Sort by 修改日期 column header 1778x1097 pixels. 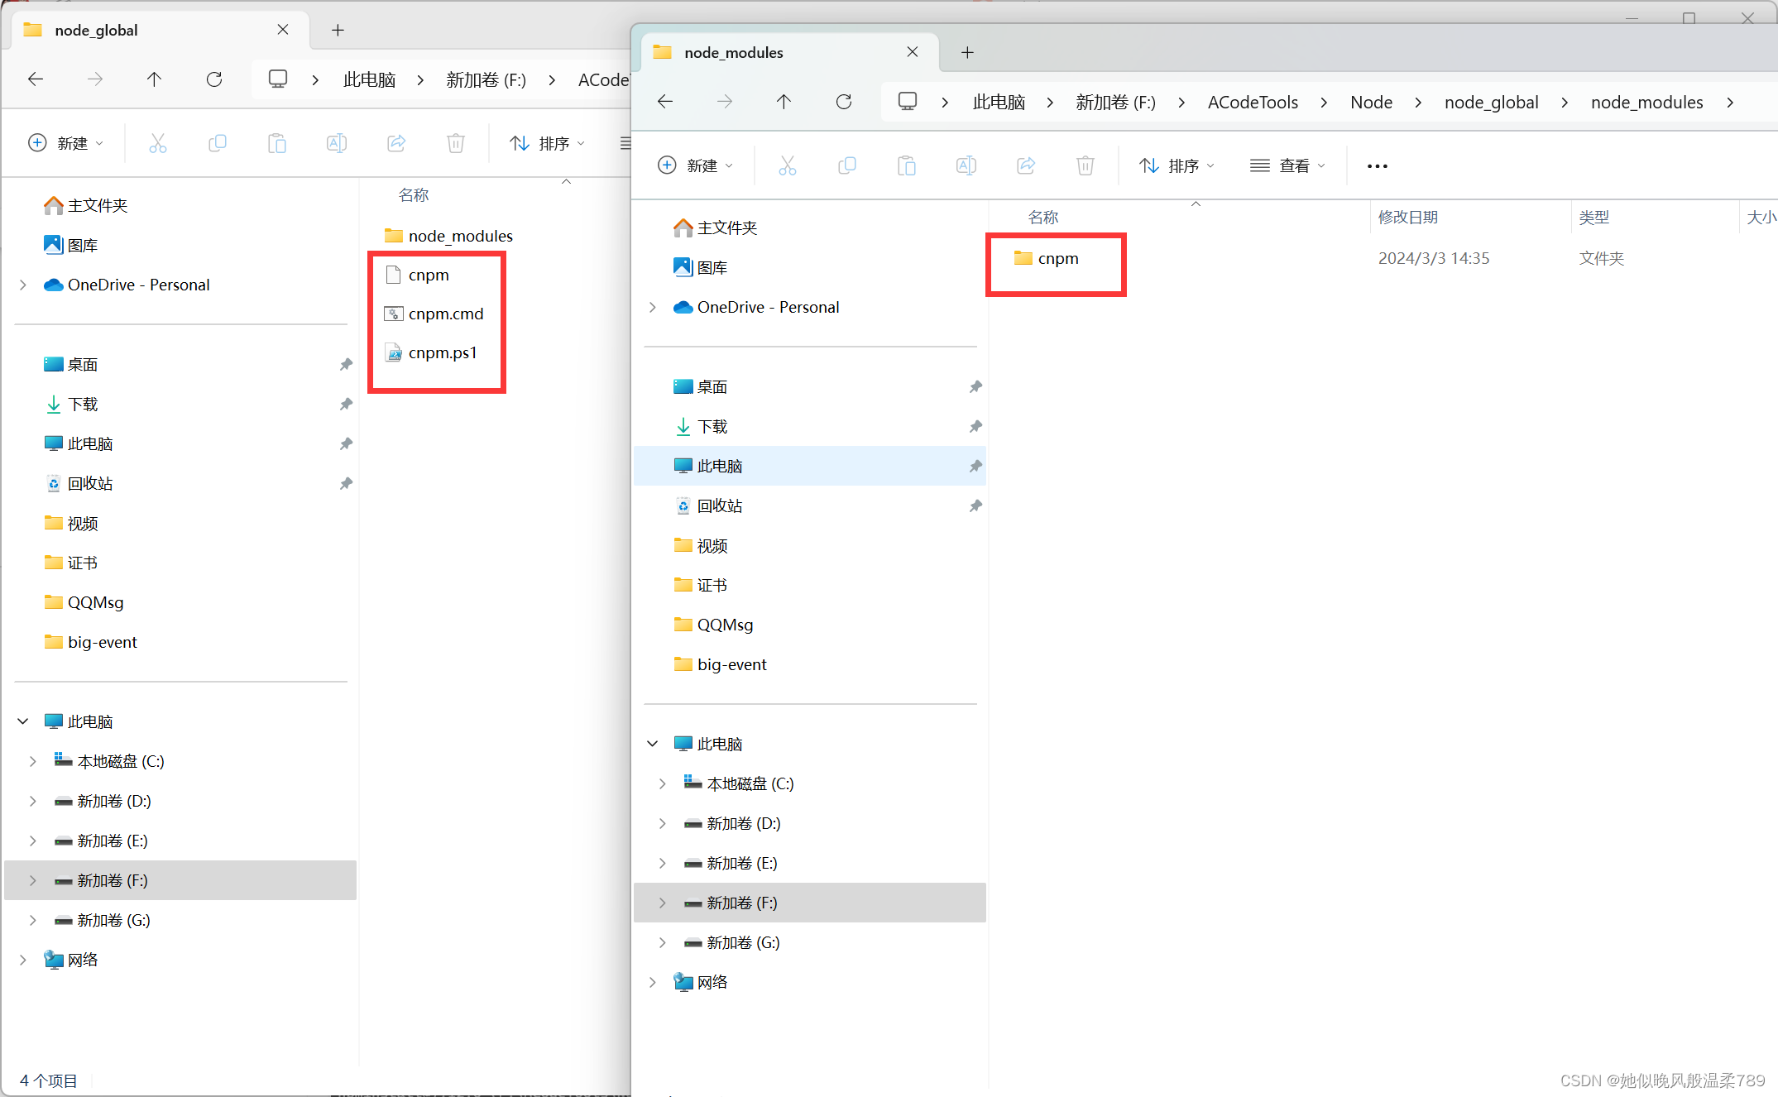[x=1407, y=217]
